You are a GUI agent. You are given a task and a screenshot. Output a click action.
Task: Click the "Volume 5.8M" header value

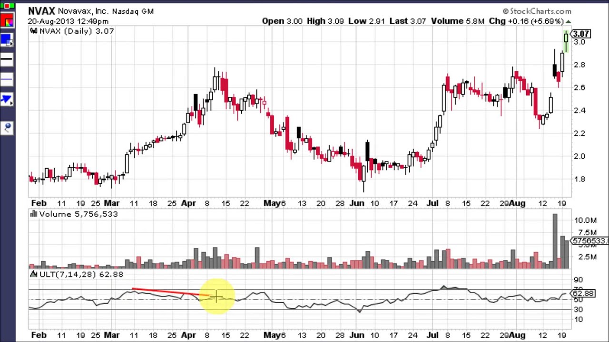click(x=457, y=21)
